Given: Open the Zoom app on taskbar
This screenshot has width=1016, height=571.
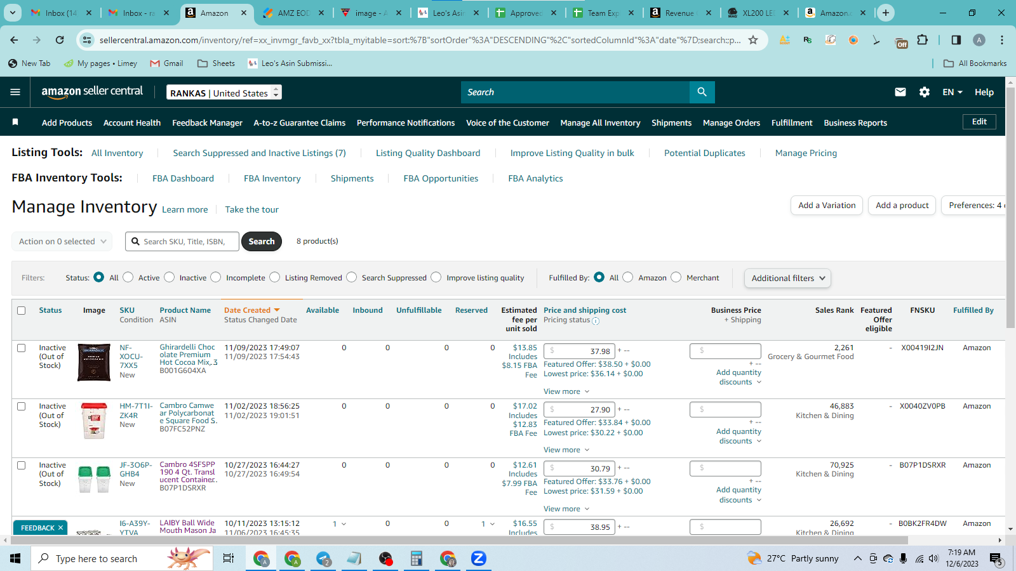Looking at the screenshot, I should coord(479,558).
